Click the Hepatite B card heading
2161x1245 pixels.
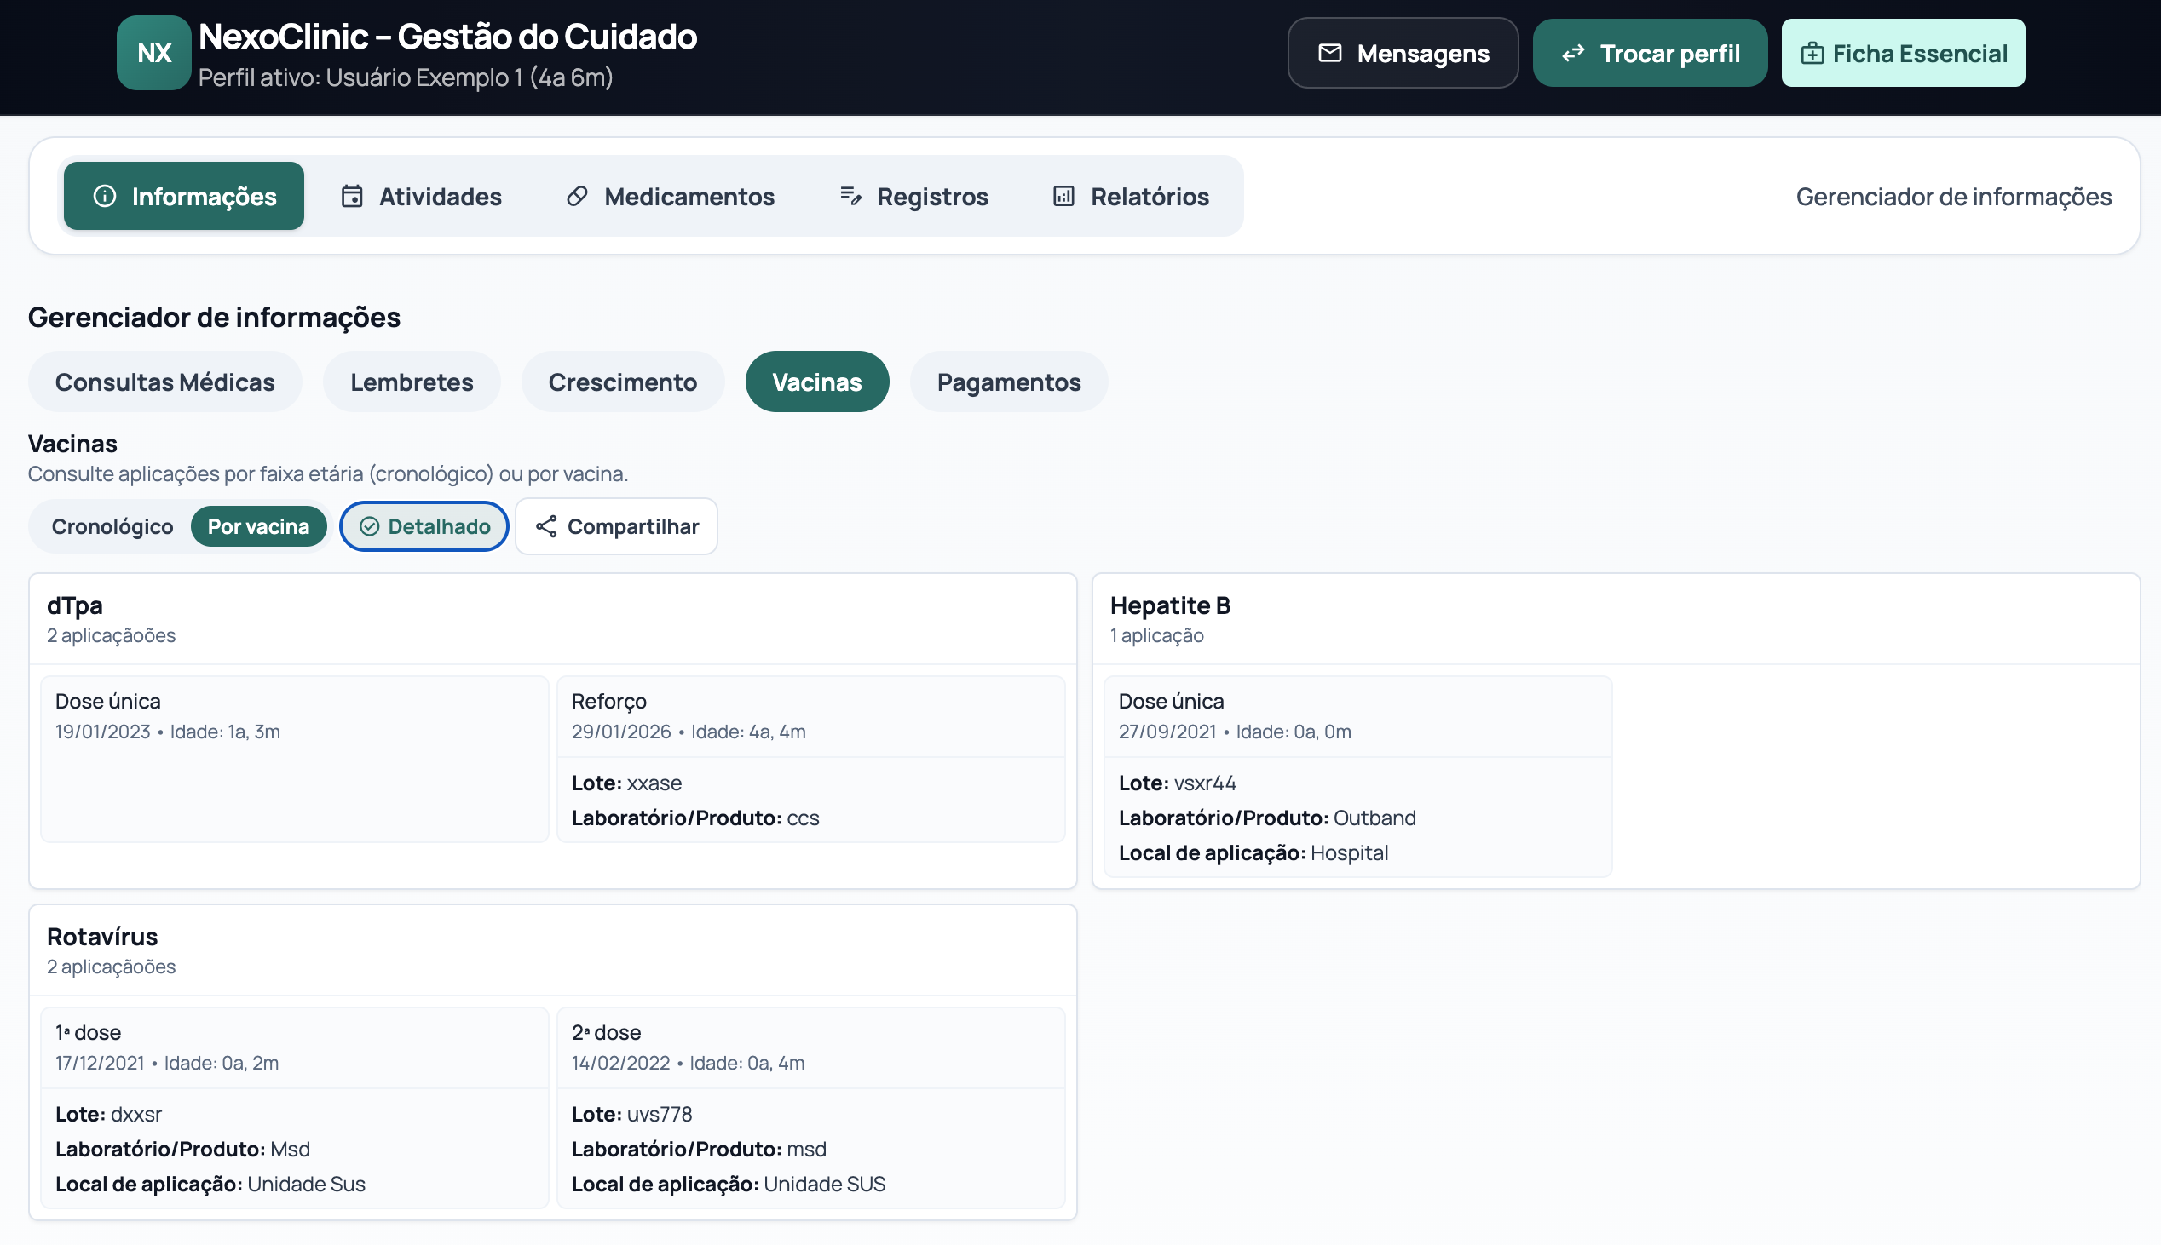[x=1170, y=605]
